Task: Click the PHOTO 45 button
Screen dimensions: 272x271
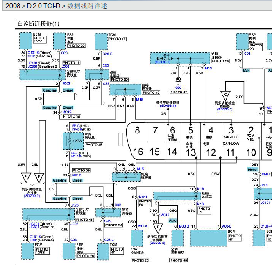Action: tap(151, 92)
